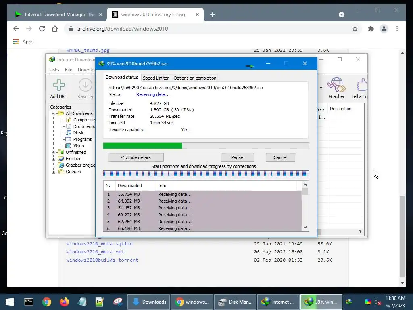Open the Chrome profile avatar icon
The height and width of the screenshot is (310, 413).
click(x=384, y=29)
